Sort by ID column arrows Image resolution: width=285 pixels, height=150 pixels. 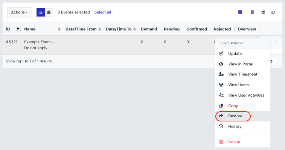click(x=18, y=29)
